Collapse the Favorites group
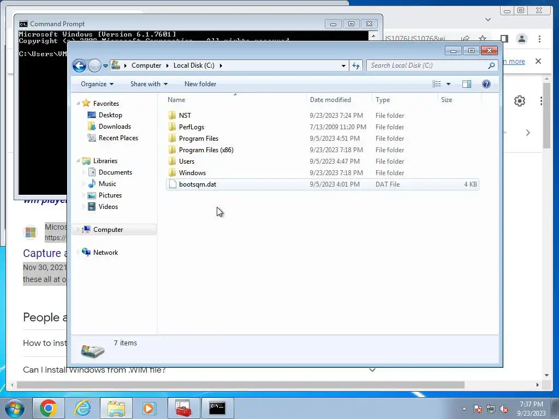The image size is (559, 419). [x=78, y=103]
